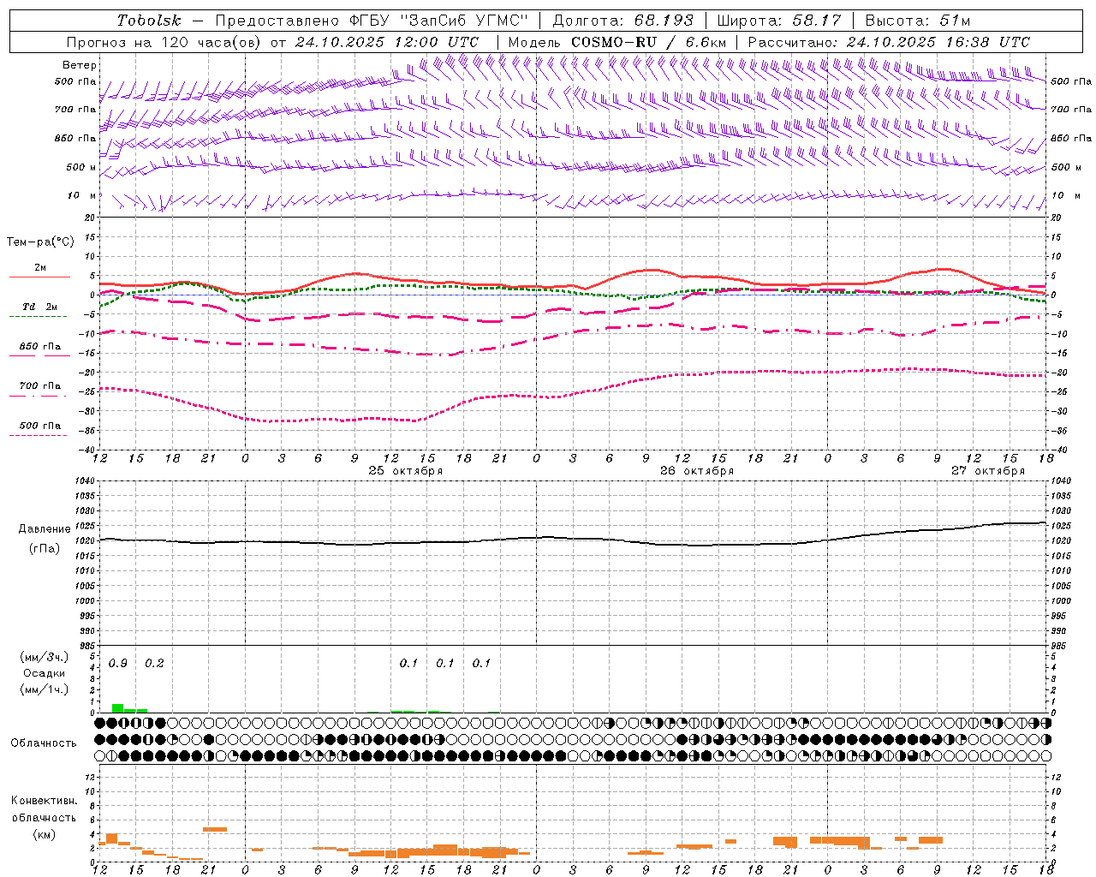This screenshot has height=877, width=1096.
Task: Select the "Td 2м" legend entry
Action: 40,307
